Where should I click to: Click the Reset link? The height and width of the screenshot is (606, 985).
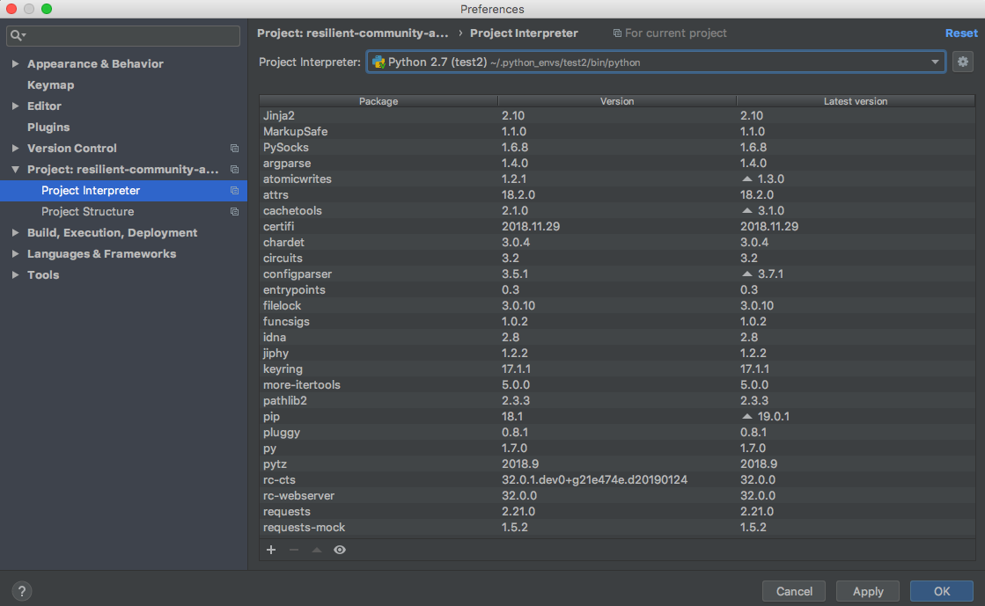point(961,33)
